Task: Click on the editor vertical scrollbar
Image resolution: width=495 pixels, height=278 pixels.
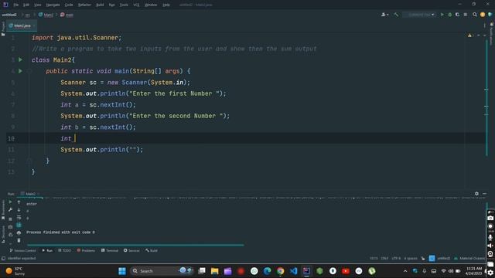Action: coord(486,97)
